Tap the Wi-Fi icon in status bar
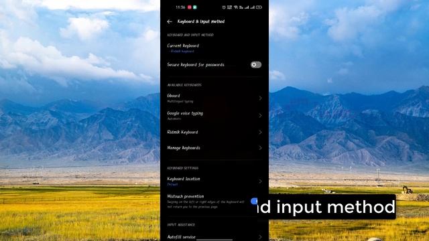The height and width of the screenshot is (241, 429). coord(236,7)
